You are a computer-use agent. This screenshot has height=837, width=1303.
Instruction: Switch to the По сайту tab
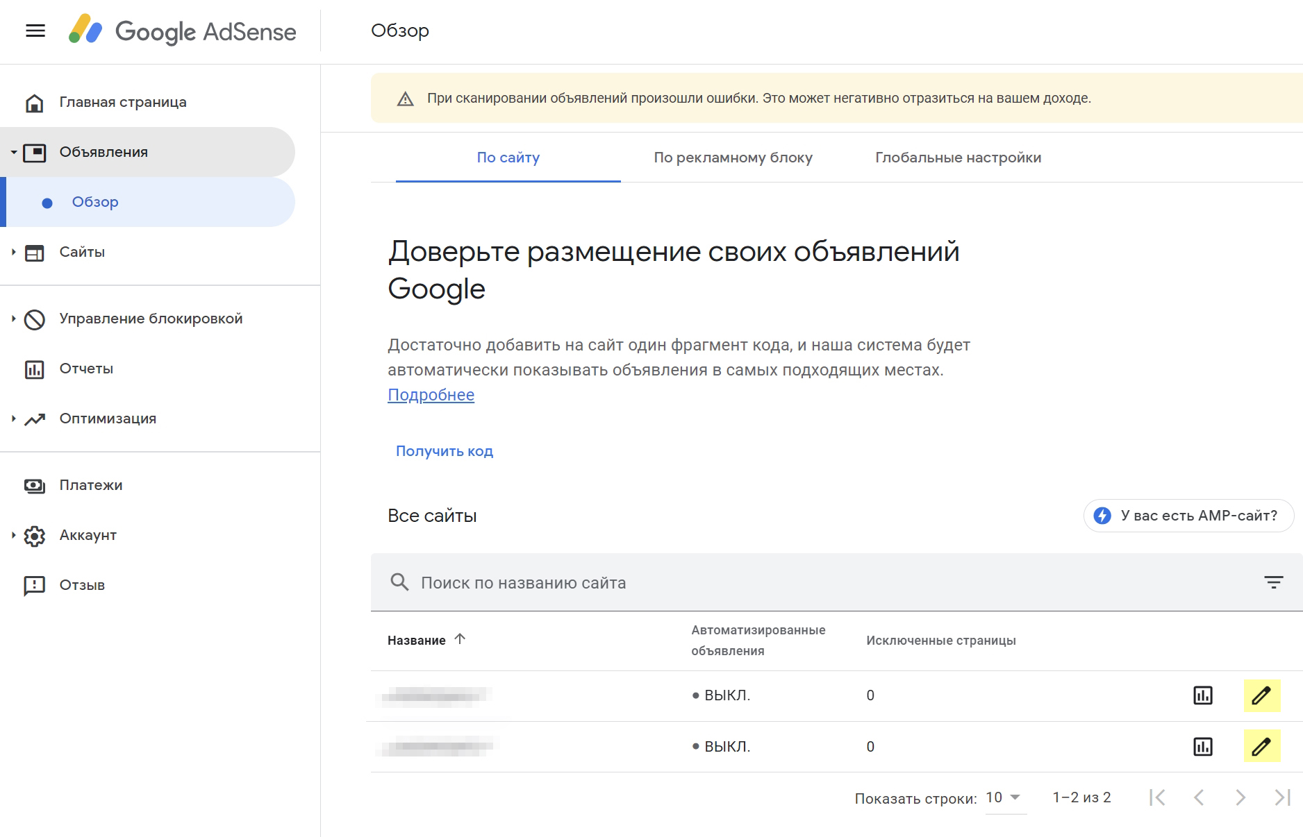(508, 158)
